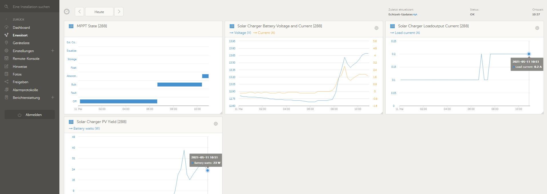Click the search magnifier icon
Viewport: 547px width, 194px height.
pos(6,7)
